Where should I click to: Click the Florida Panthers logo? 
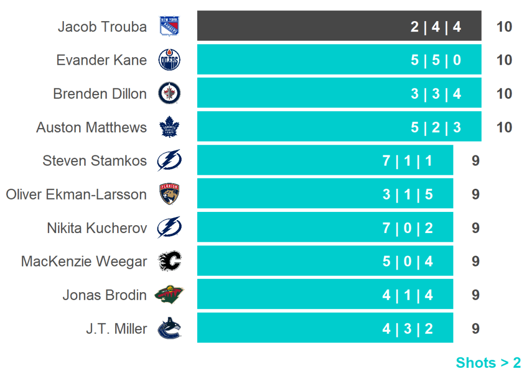point(169,194)
